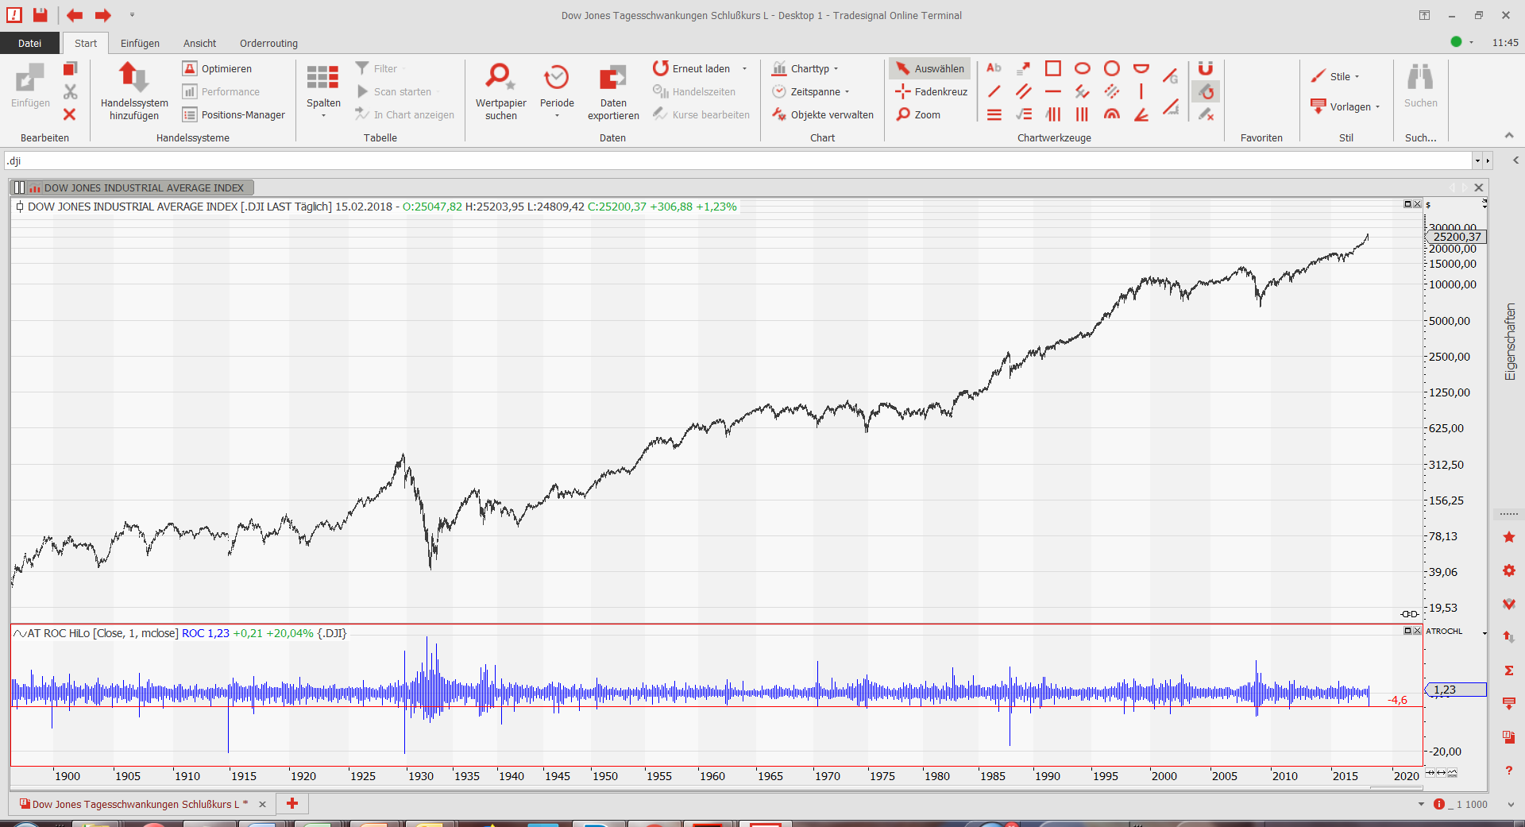The image size is (1525, 827).
Task: Open favorites star in right sidebar
Action: [x=1509, y=538]
